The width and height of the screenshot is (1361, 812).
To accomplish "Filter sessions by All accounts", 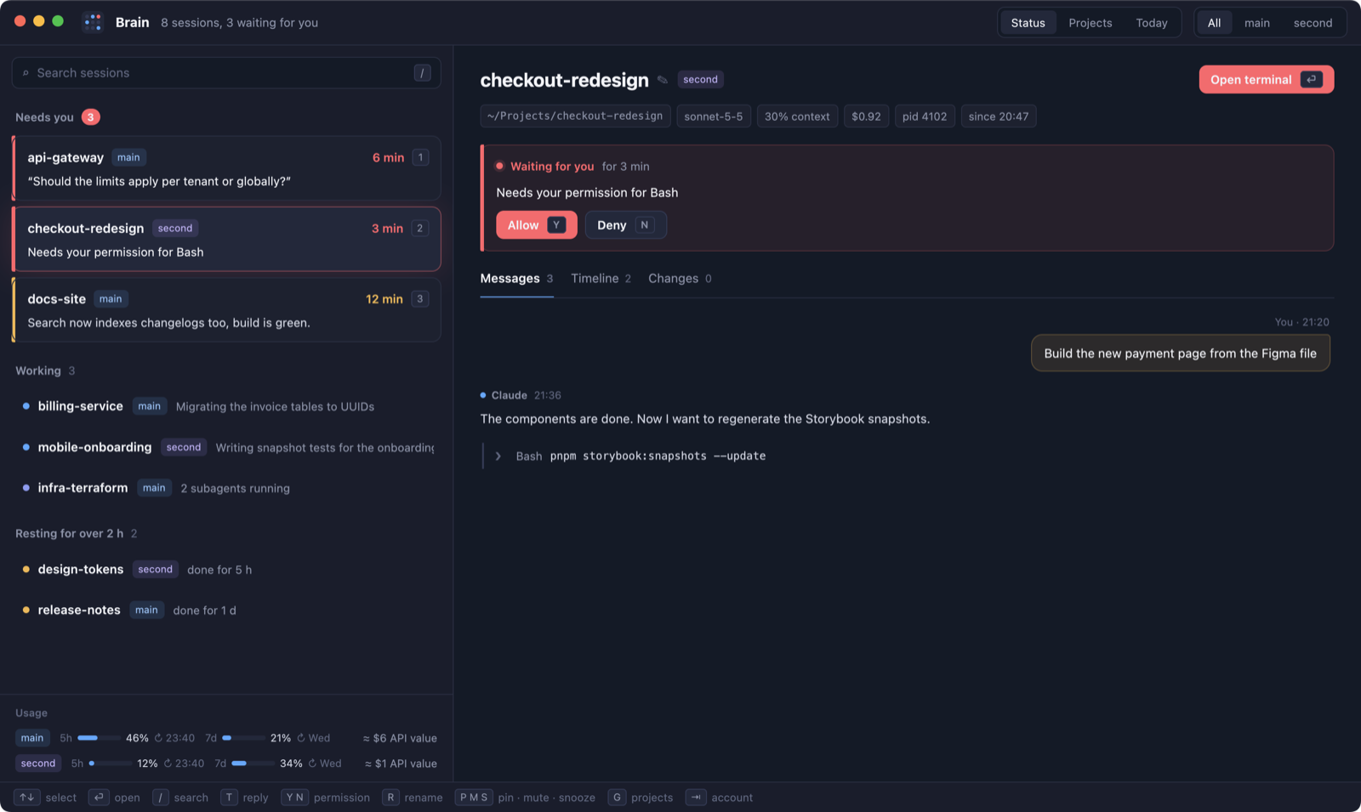I will coord(1214,23).
